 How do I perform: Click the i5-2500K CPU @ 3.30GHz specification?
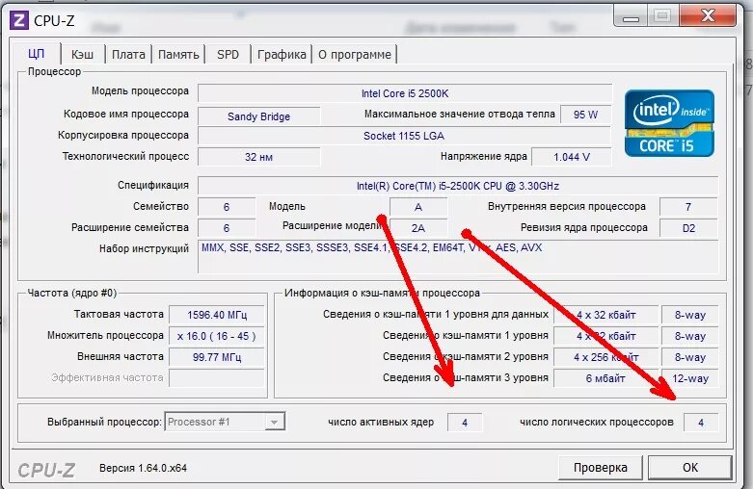(x=458, y=186)
